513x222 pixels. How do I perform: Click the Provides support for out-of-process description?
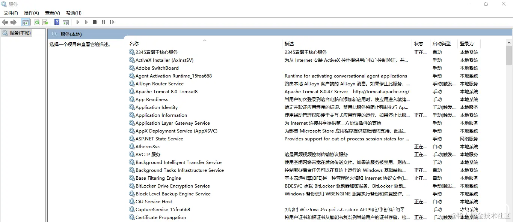point(347,139)
